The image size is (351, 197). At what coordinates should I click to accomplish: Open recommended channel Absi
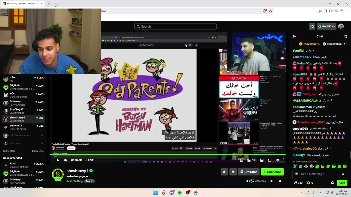[x=23, y=165]
